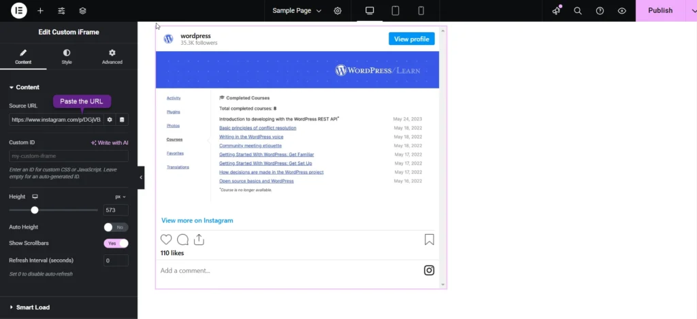Switch to Tablet device view
The height and width of the screenshot is (319, 697).
pyautogui.click(x=395, y=11)
